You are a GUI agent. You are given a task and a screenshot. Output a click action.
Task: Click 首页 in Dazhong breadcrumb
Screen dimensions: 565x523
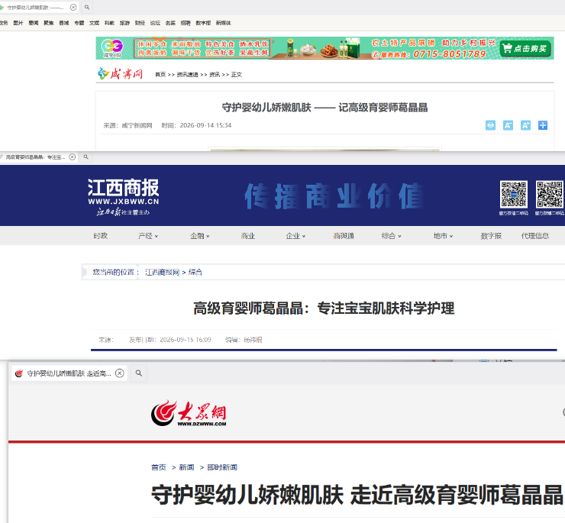click(x=159, y=467)
